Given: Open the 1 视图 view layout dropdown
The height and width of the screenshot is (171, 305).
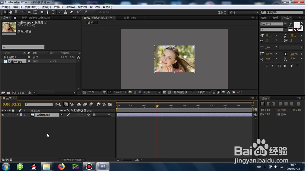Looking at the screenshot, I should [x=203, y=92].
